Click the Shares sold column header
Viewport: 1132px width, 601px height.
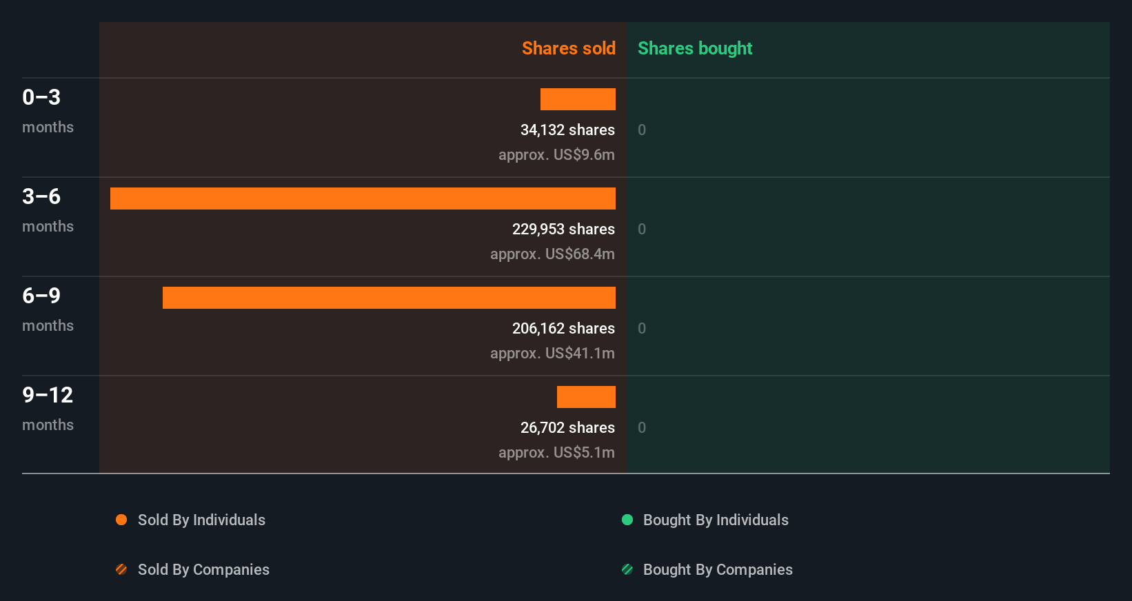coord(569,48)
